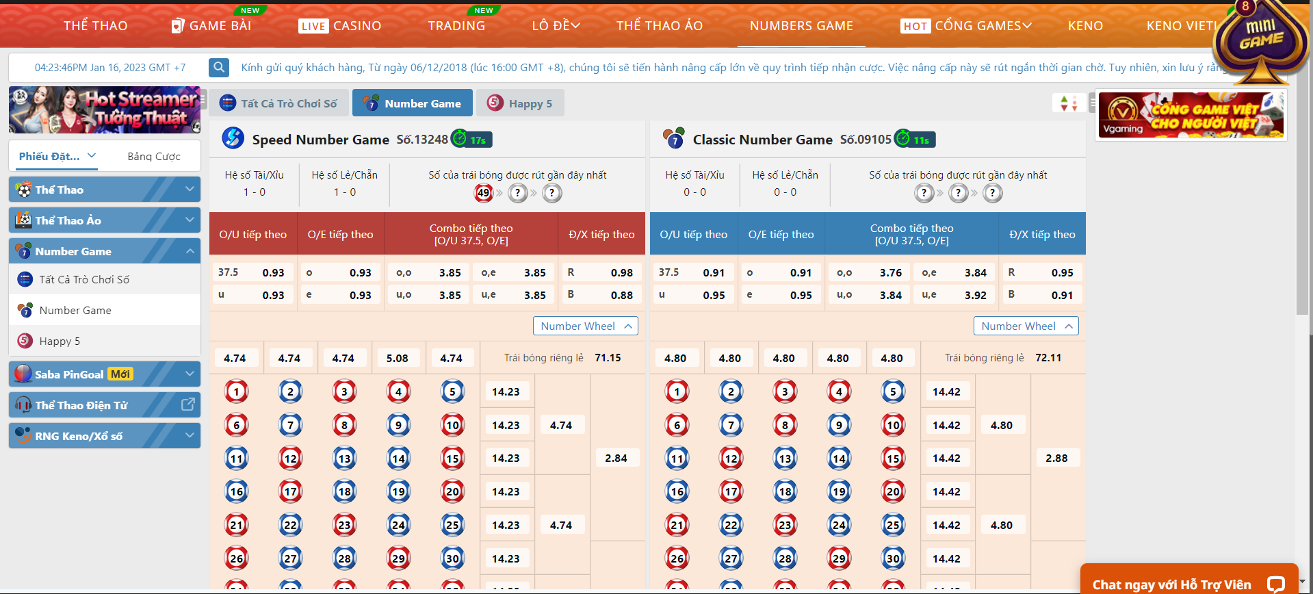
Task: Switch to Tất Cả Trò Chơi Số tab
Action: point(278,103)
